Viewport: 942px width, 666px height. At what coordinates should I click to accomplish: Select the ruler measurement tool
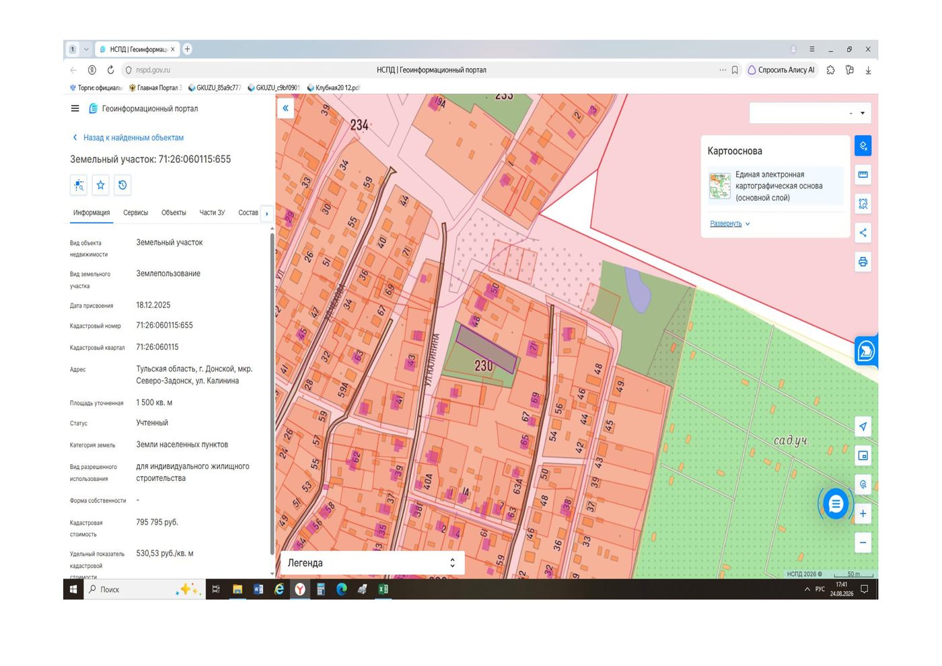pyautogui.click(x=863, y=174)
